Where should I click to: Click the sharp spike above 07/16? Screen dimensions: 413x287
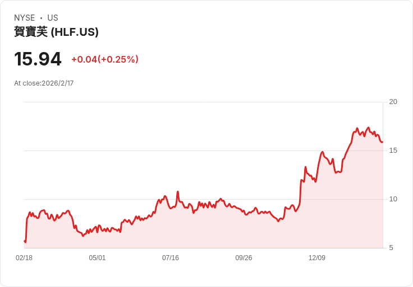[178, 192]
